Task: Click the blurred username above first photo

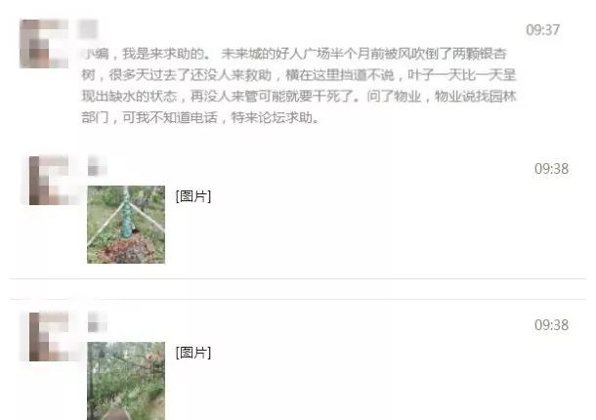Action: tap(97, 166)
